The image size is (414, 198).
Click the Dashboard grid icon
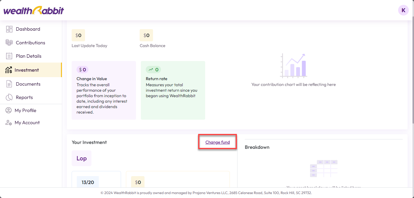pos(9,29)
